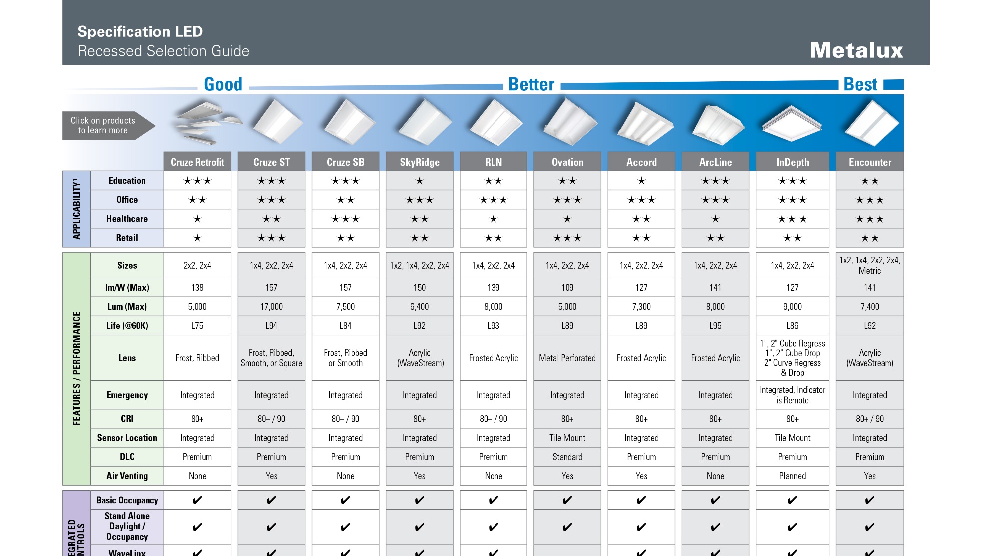Click the InDepth header label
The image size is (990, 556).
pos(792,162)
